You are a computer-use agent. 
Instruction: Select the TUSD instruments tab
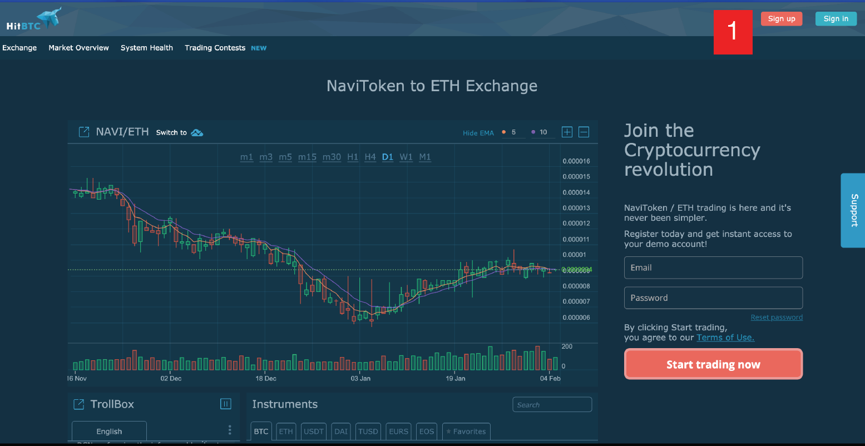click(x=368, y=432)
